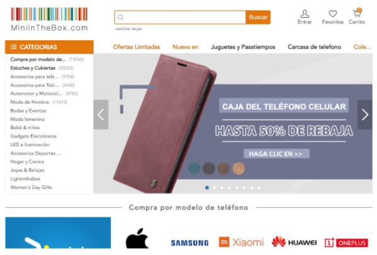Expand the CATEGORIAS menu header

point(49,47)
